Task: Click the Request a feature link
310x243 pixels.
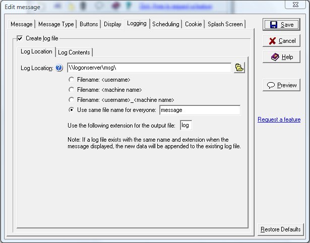Action: point(279,119)
